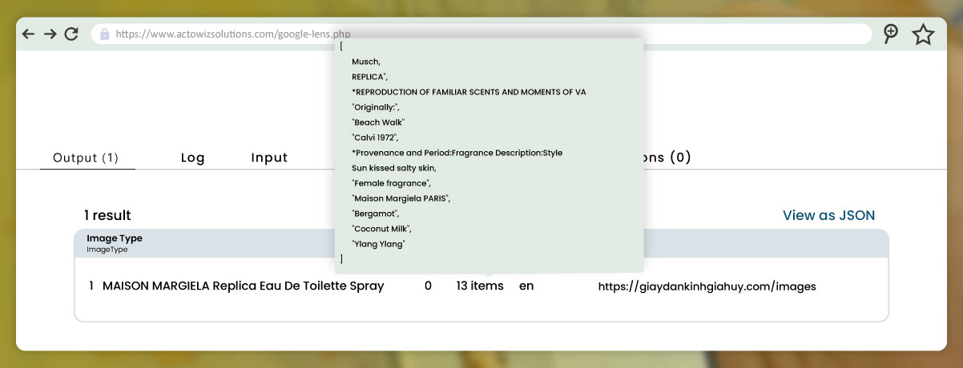963x368 pixels.
Task: Click "Maison Margiela PARIS" popup entry
Action: click(401, 198)
